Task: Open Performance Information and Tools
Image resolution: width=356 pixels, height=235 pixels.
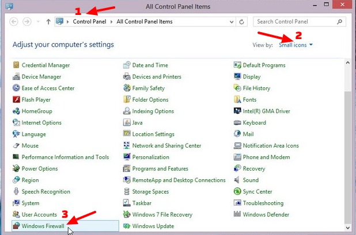Action: pyautogui.click(x=66, y=157)
